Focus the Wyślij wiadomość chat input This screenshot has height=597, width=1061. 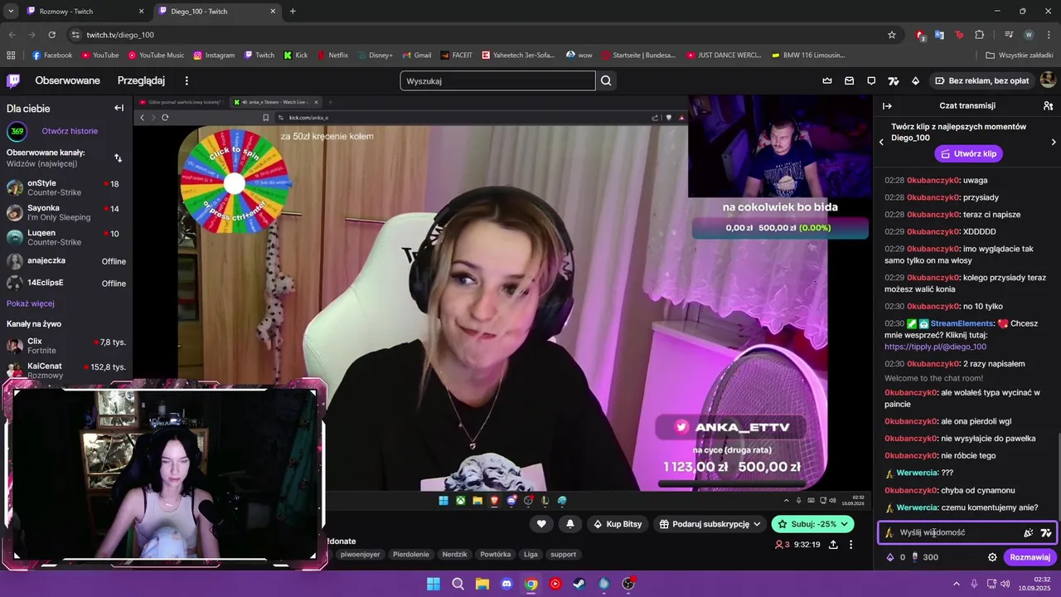[x=957, y=532]
